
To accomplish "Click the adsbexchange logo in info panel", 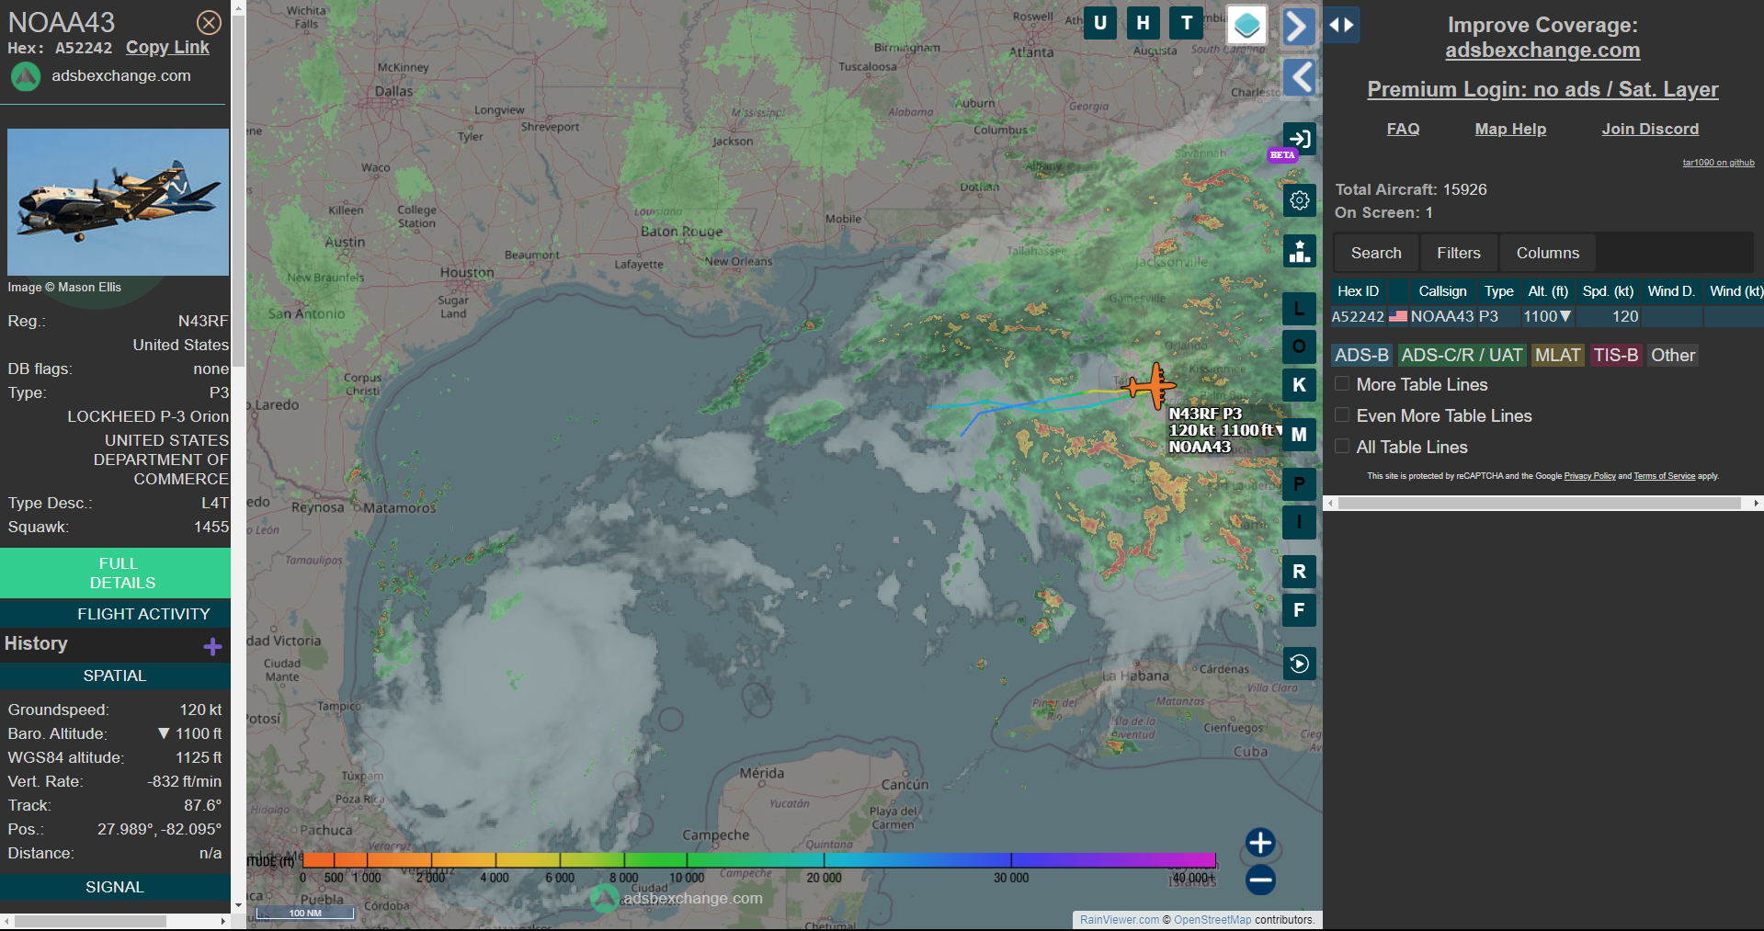I will click(26, 76).
